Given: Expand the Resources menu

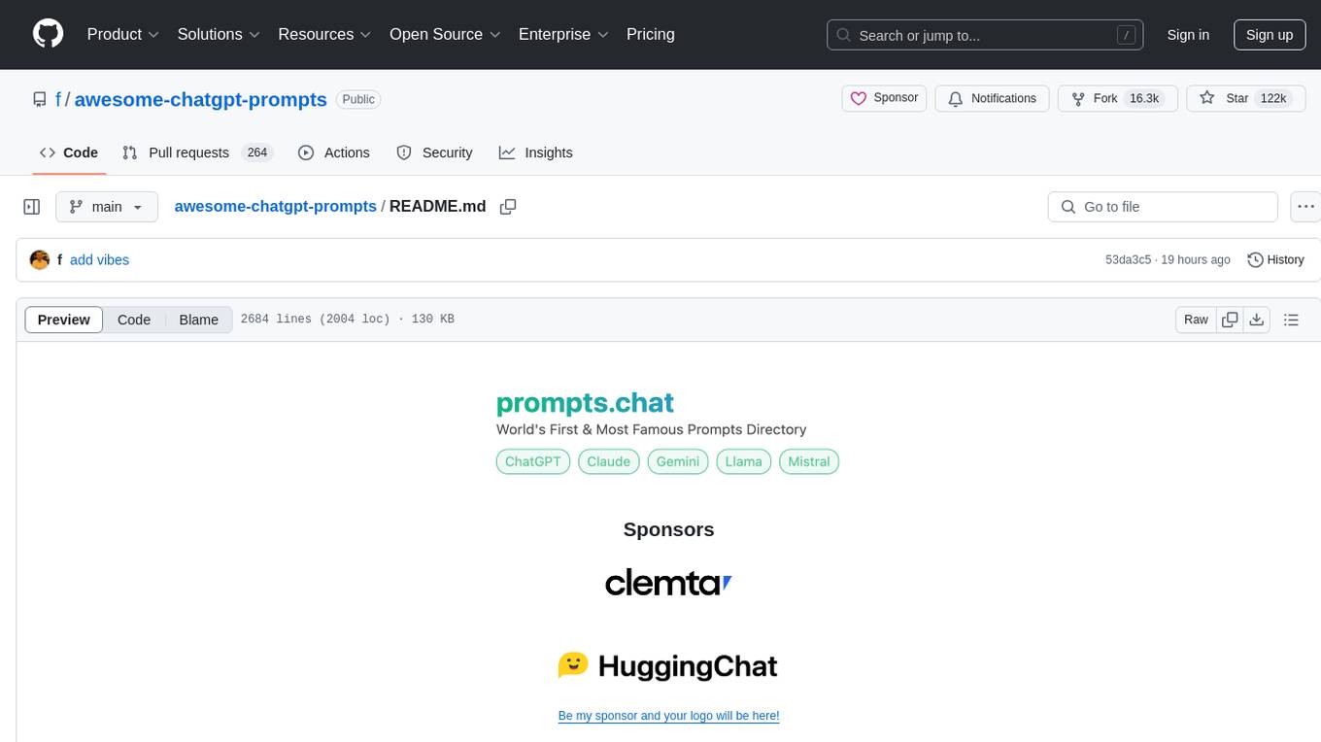Looking at the screenshot, I should tap(324, 34).
